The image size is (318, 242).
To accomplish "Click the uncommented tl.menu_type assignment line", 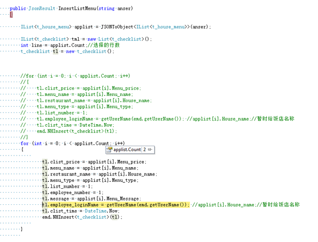I will click(90, 180).
